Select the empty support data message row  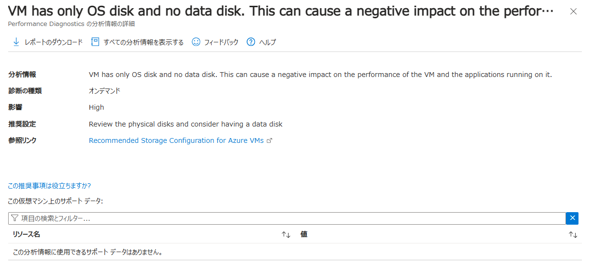coord(87,252)
